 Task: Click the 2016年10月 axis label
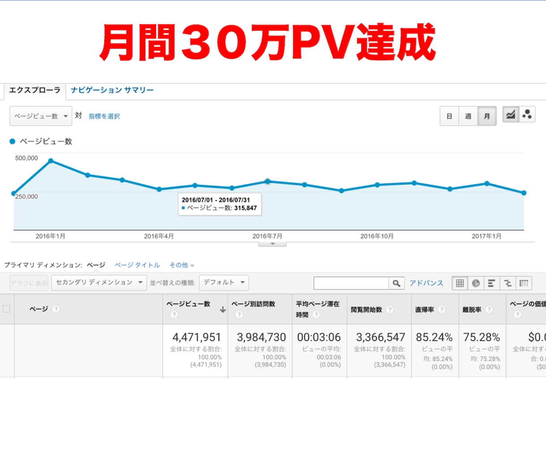click(377, 236)
